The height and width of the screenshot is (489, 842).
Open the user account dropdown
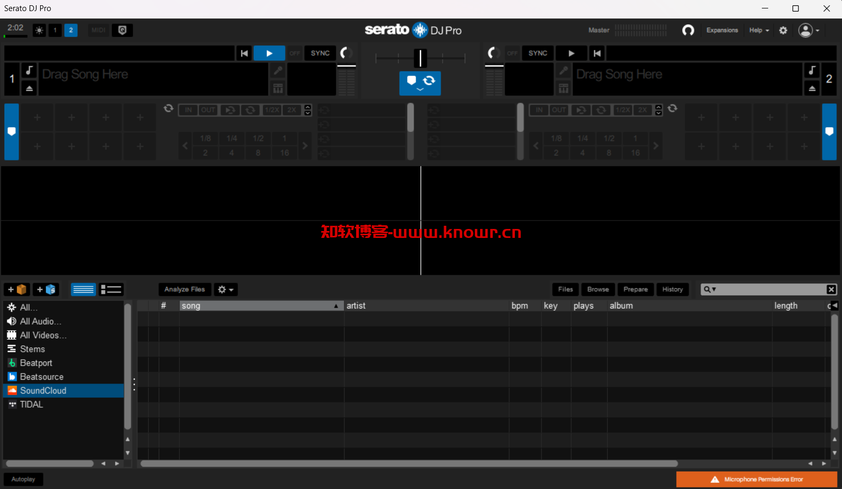click(809, 30)
